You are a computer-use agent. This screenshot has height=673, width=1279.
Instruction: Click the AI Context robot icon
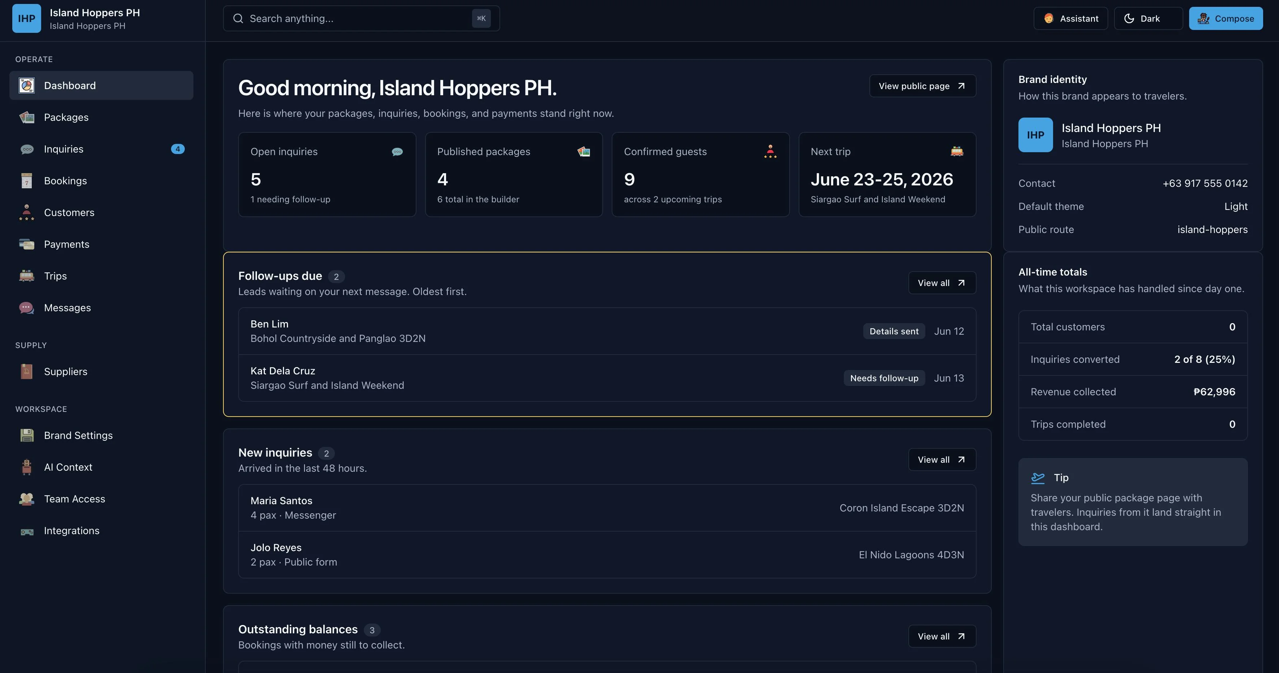[x=27, y=467]
